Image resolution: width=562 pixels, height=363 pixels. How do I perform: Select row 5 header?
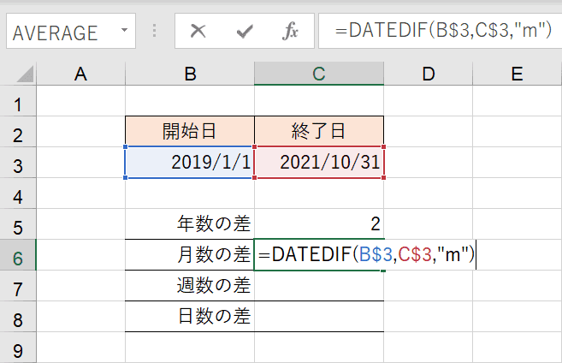point(18,224)
